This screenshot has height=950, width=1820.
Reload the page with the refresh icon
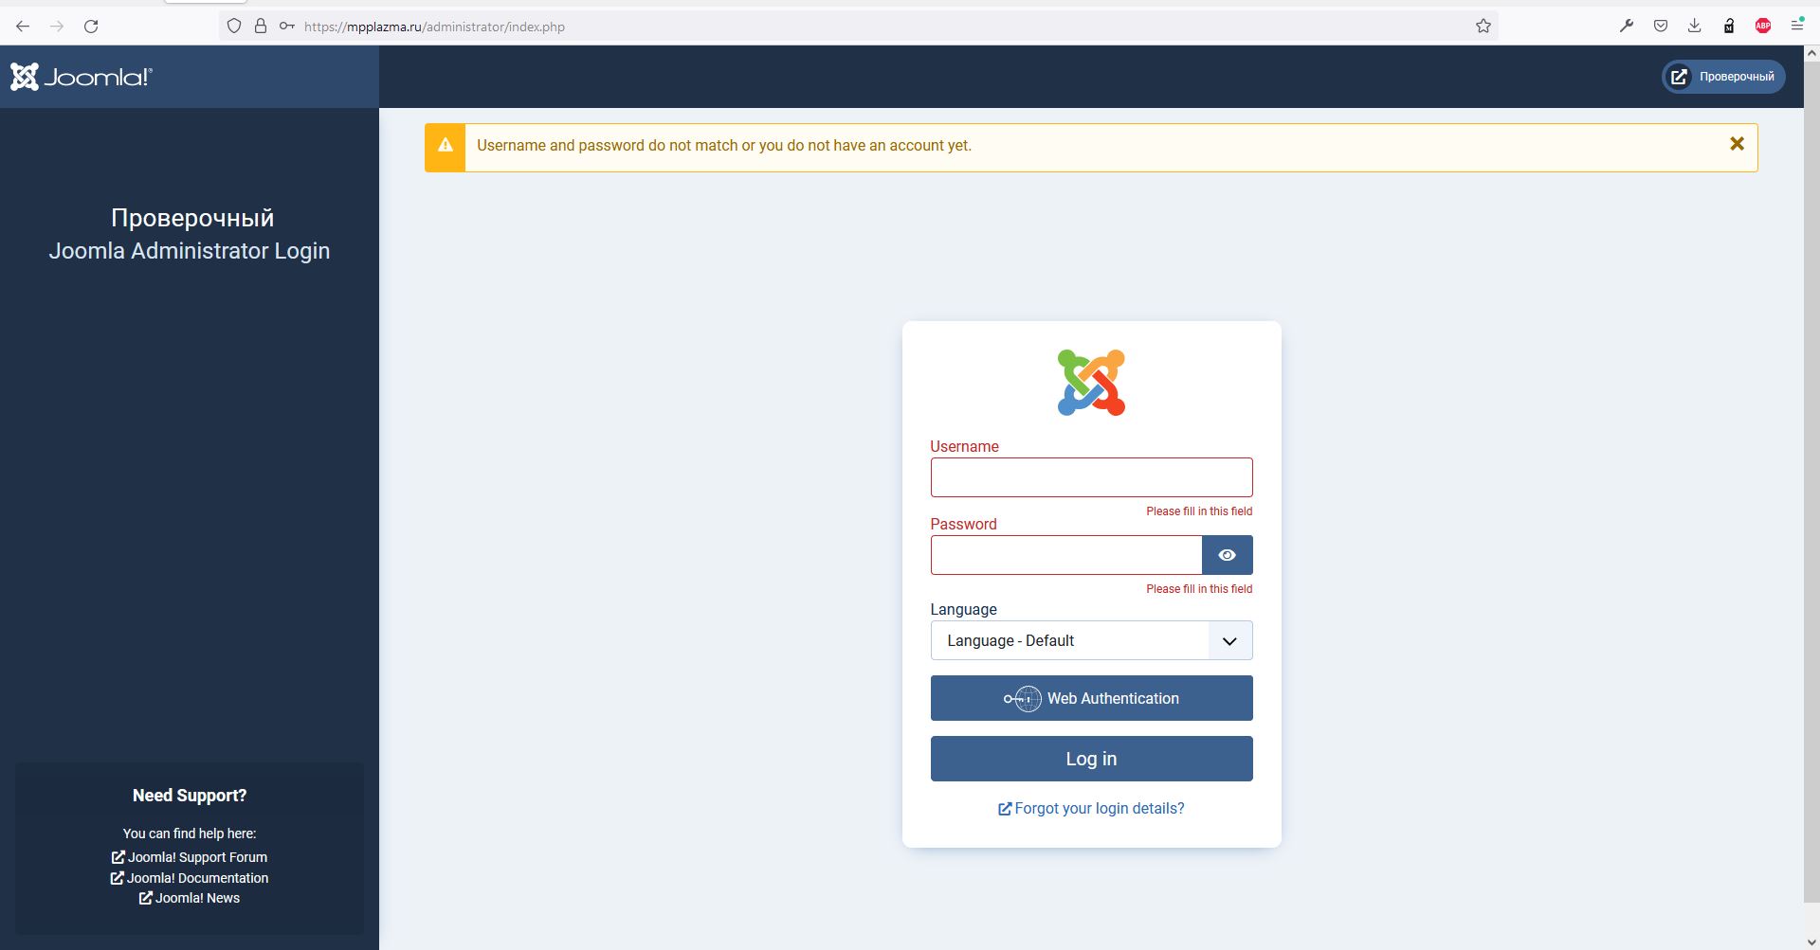[91, 27]
